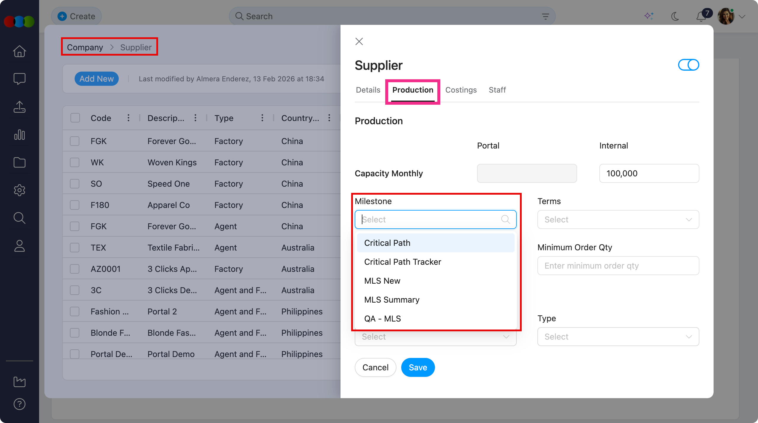Open the search sidebar icon
This screenshot has height=423, width=758.
(20, 218)
